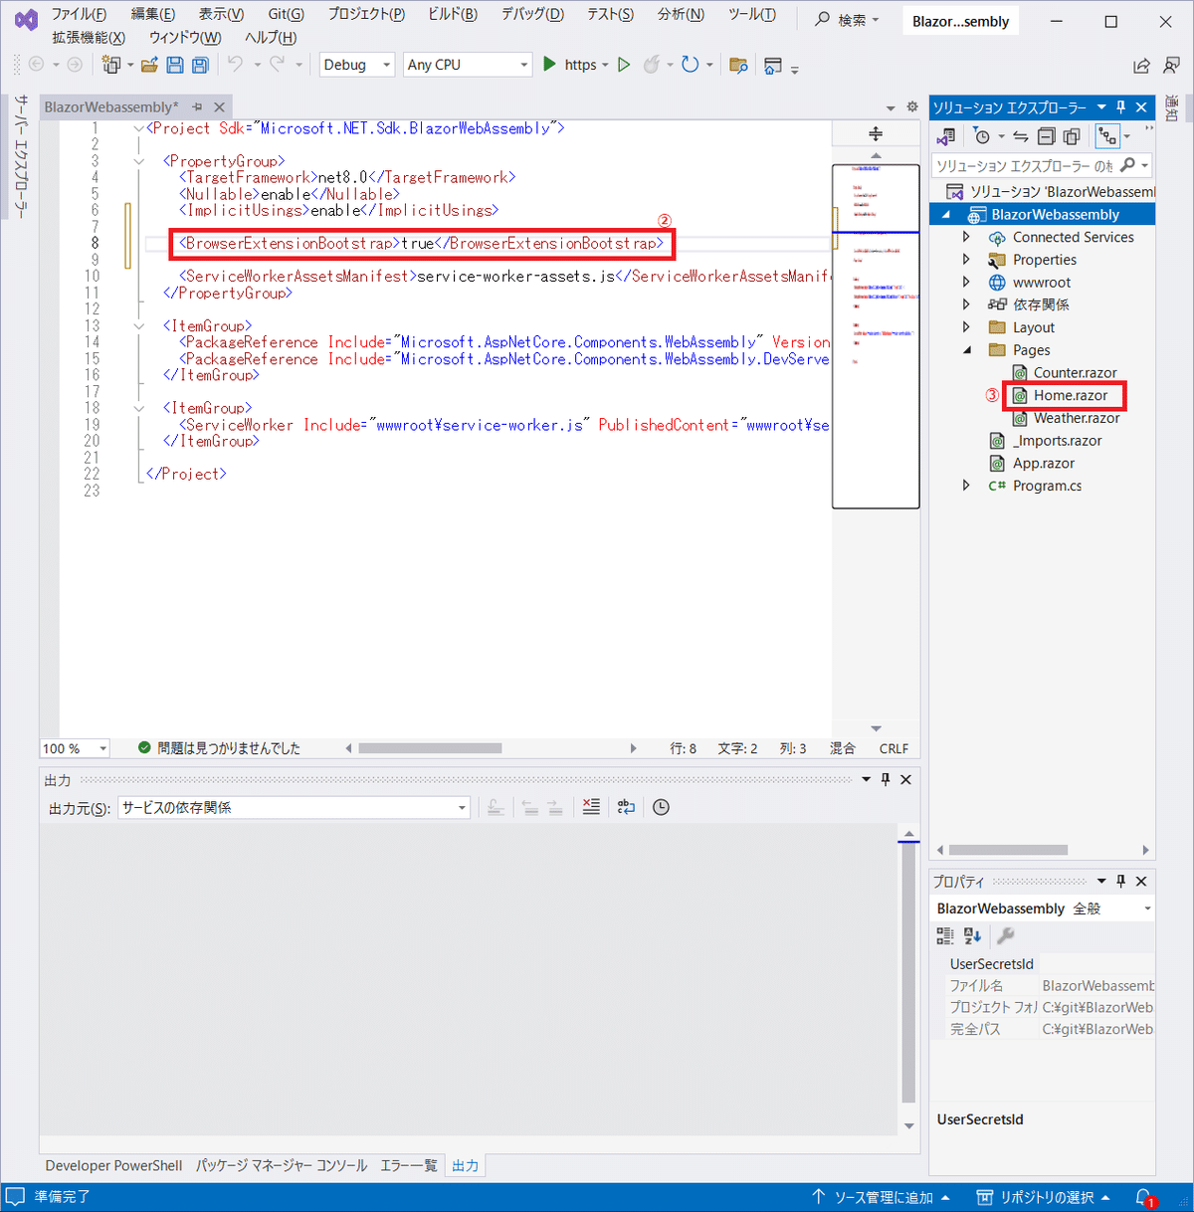Viewport: 1194px width, 1212px height.
Task: Click the browser refresh circular arrow icon
Action: 690,65
